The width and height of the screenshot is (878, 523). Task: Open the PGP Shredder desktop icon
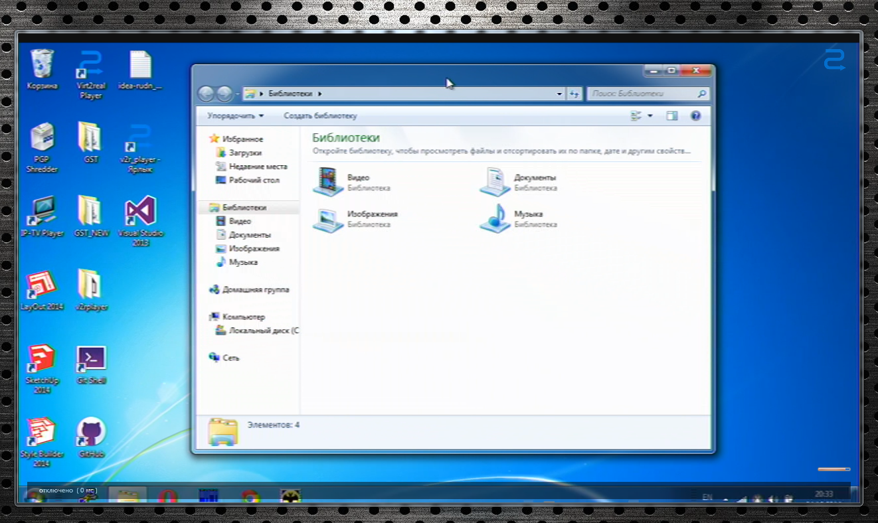click(42, 148)
